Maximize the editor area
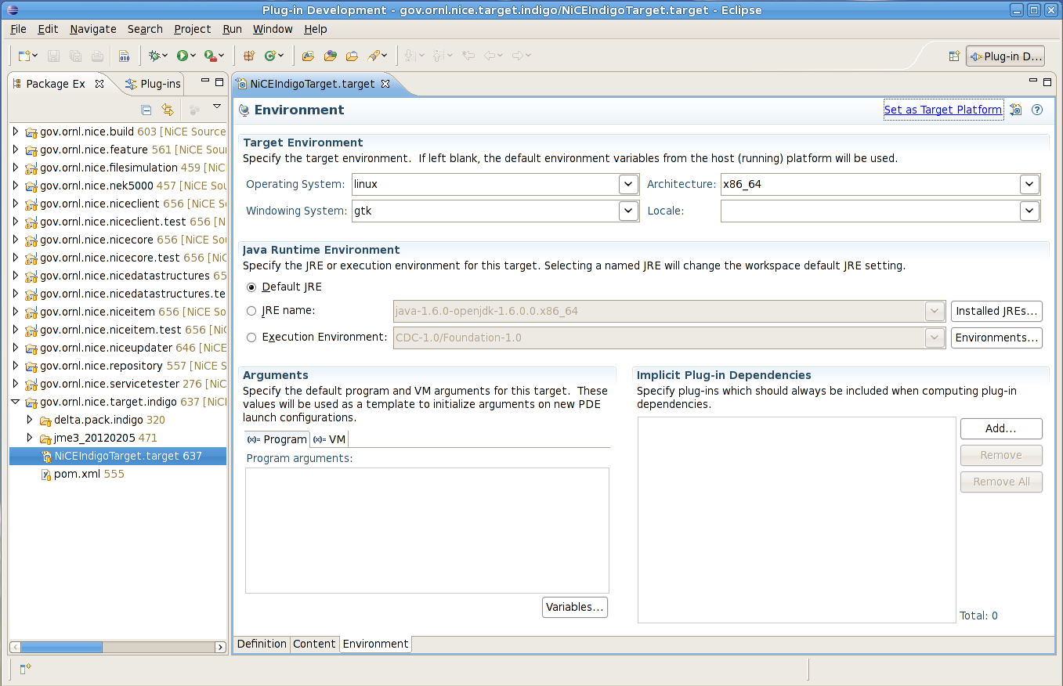1063x686 pixels. 1047,81
